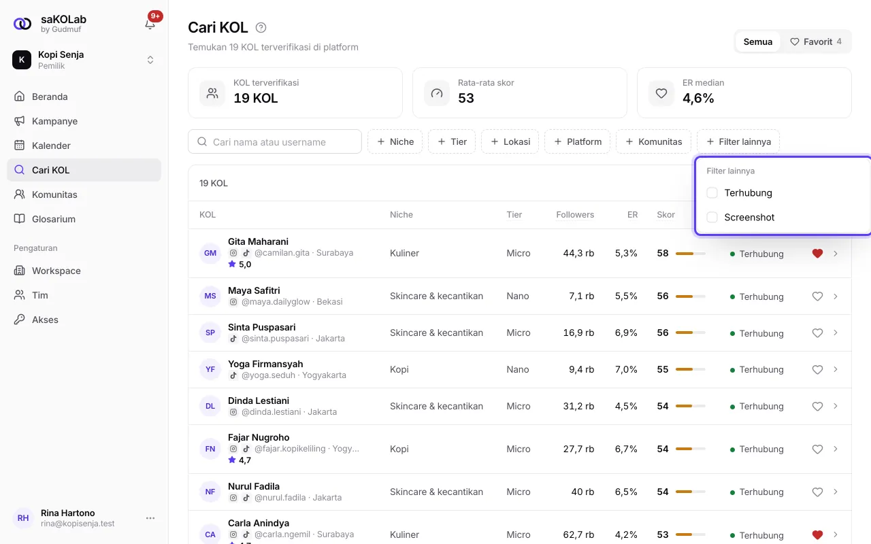Click the saKOLab logo icon
The width and height of the screenshot is (871, 544).
[22, 24]
